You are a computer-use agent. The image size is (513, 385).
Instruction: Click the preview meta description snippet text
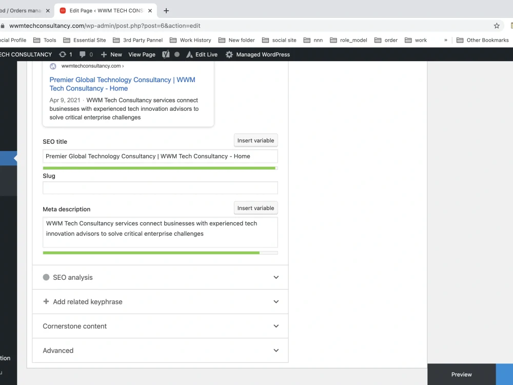tap(124, 109)
